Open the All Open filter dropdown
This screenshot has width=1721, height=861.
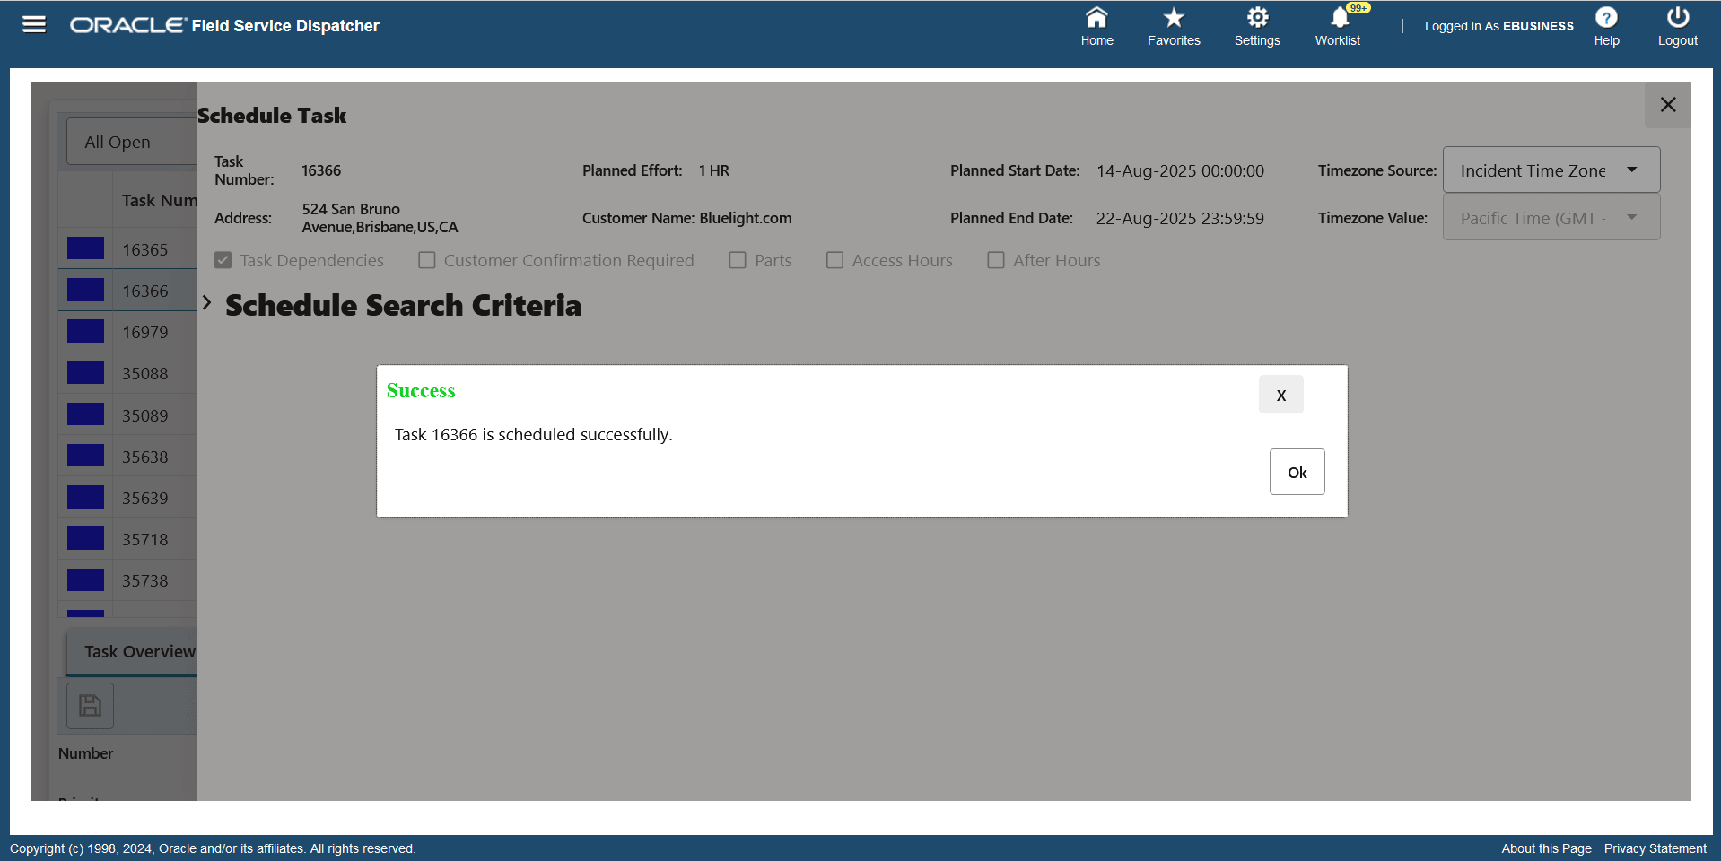(117, 141)
